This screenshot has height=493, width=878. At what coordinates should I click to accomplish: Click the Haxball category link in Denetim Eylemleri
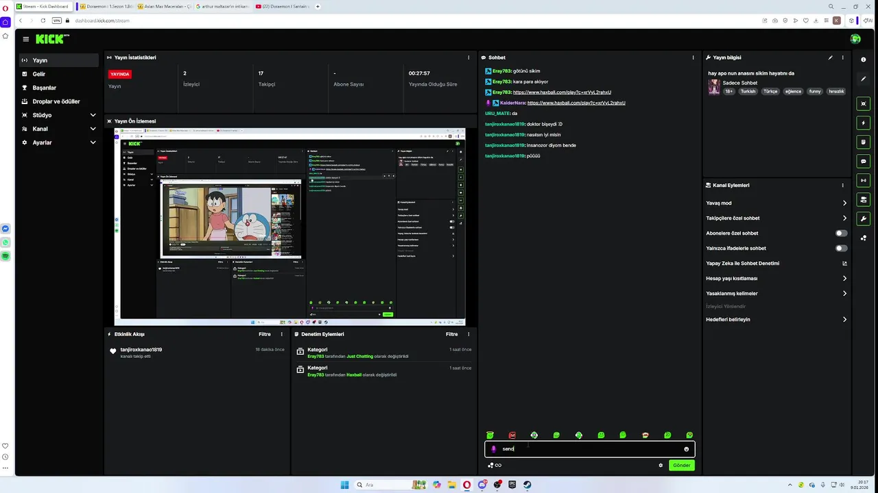point(354,375)
